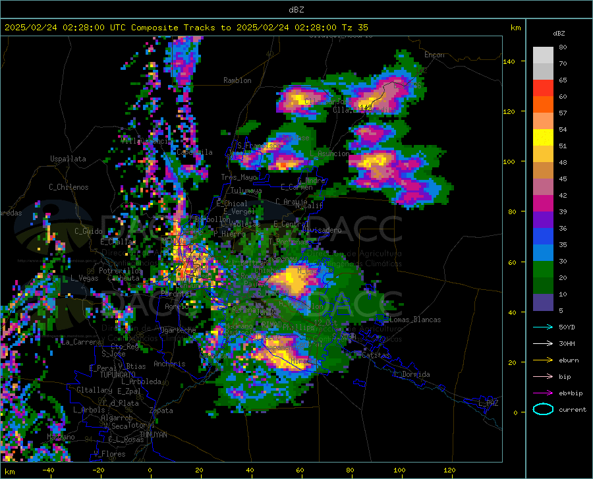The height and width of the screenshot is (479, 593).
Task: Click the Uspallata place label
Action: [x=68, y=159]
